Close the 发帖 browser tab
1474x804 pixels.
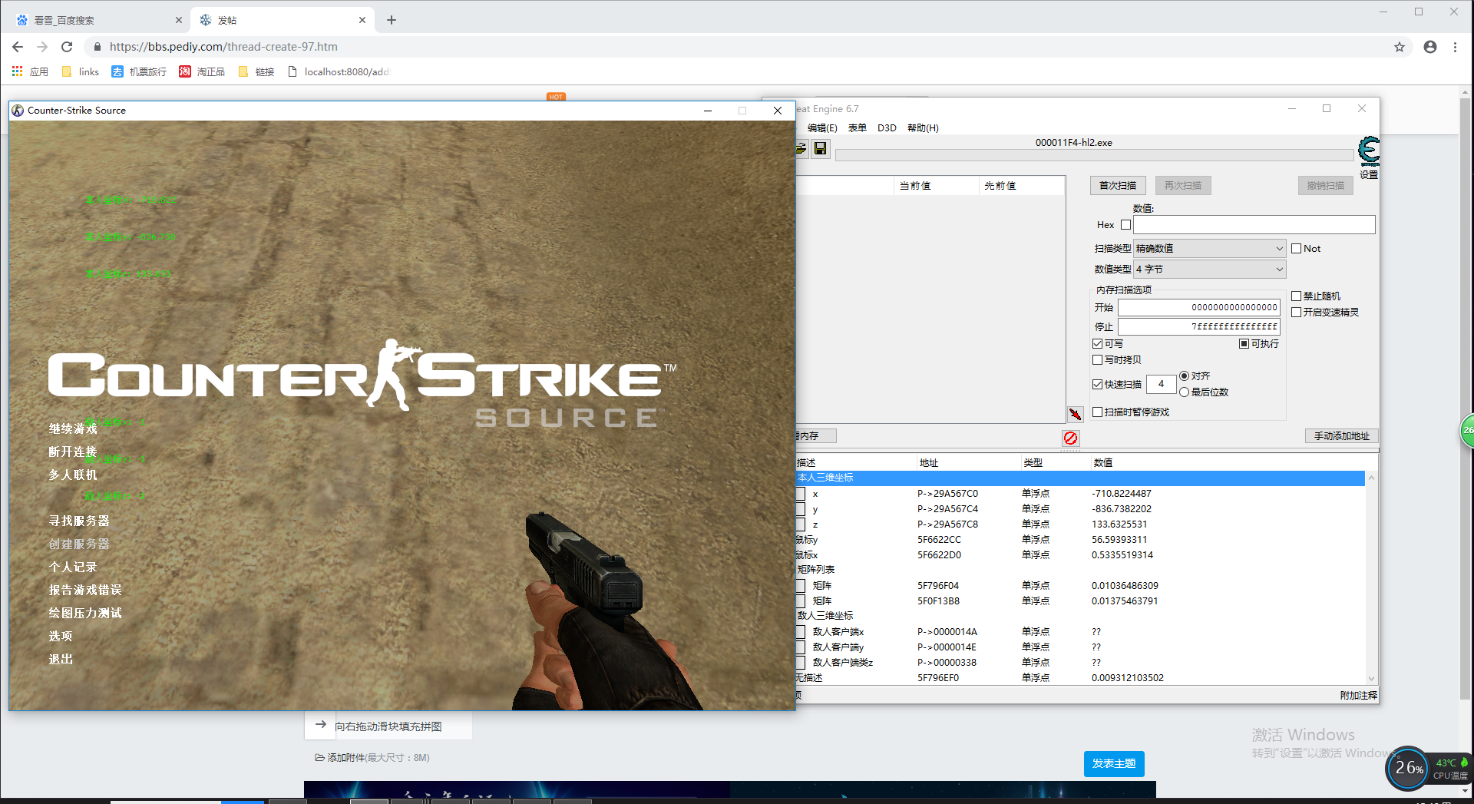click(362, 20)
